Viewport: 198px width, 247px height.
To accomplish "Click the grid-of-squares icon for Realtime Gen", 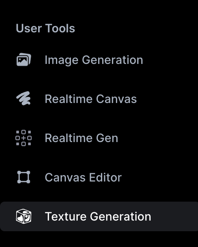I will click(24, 138).
